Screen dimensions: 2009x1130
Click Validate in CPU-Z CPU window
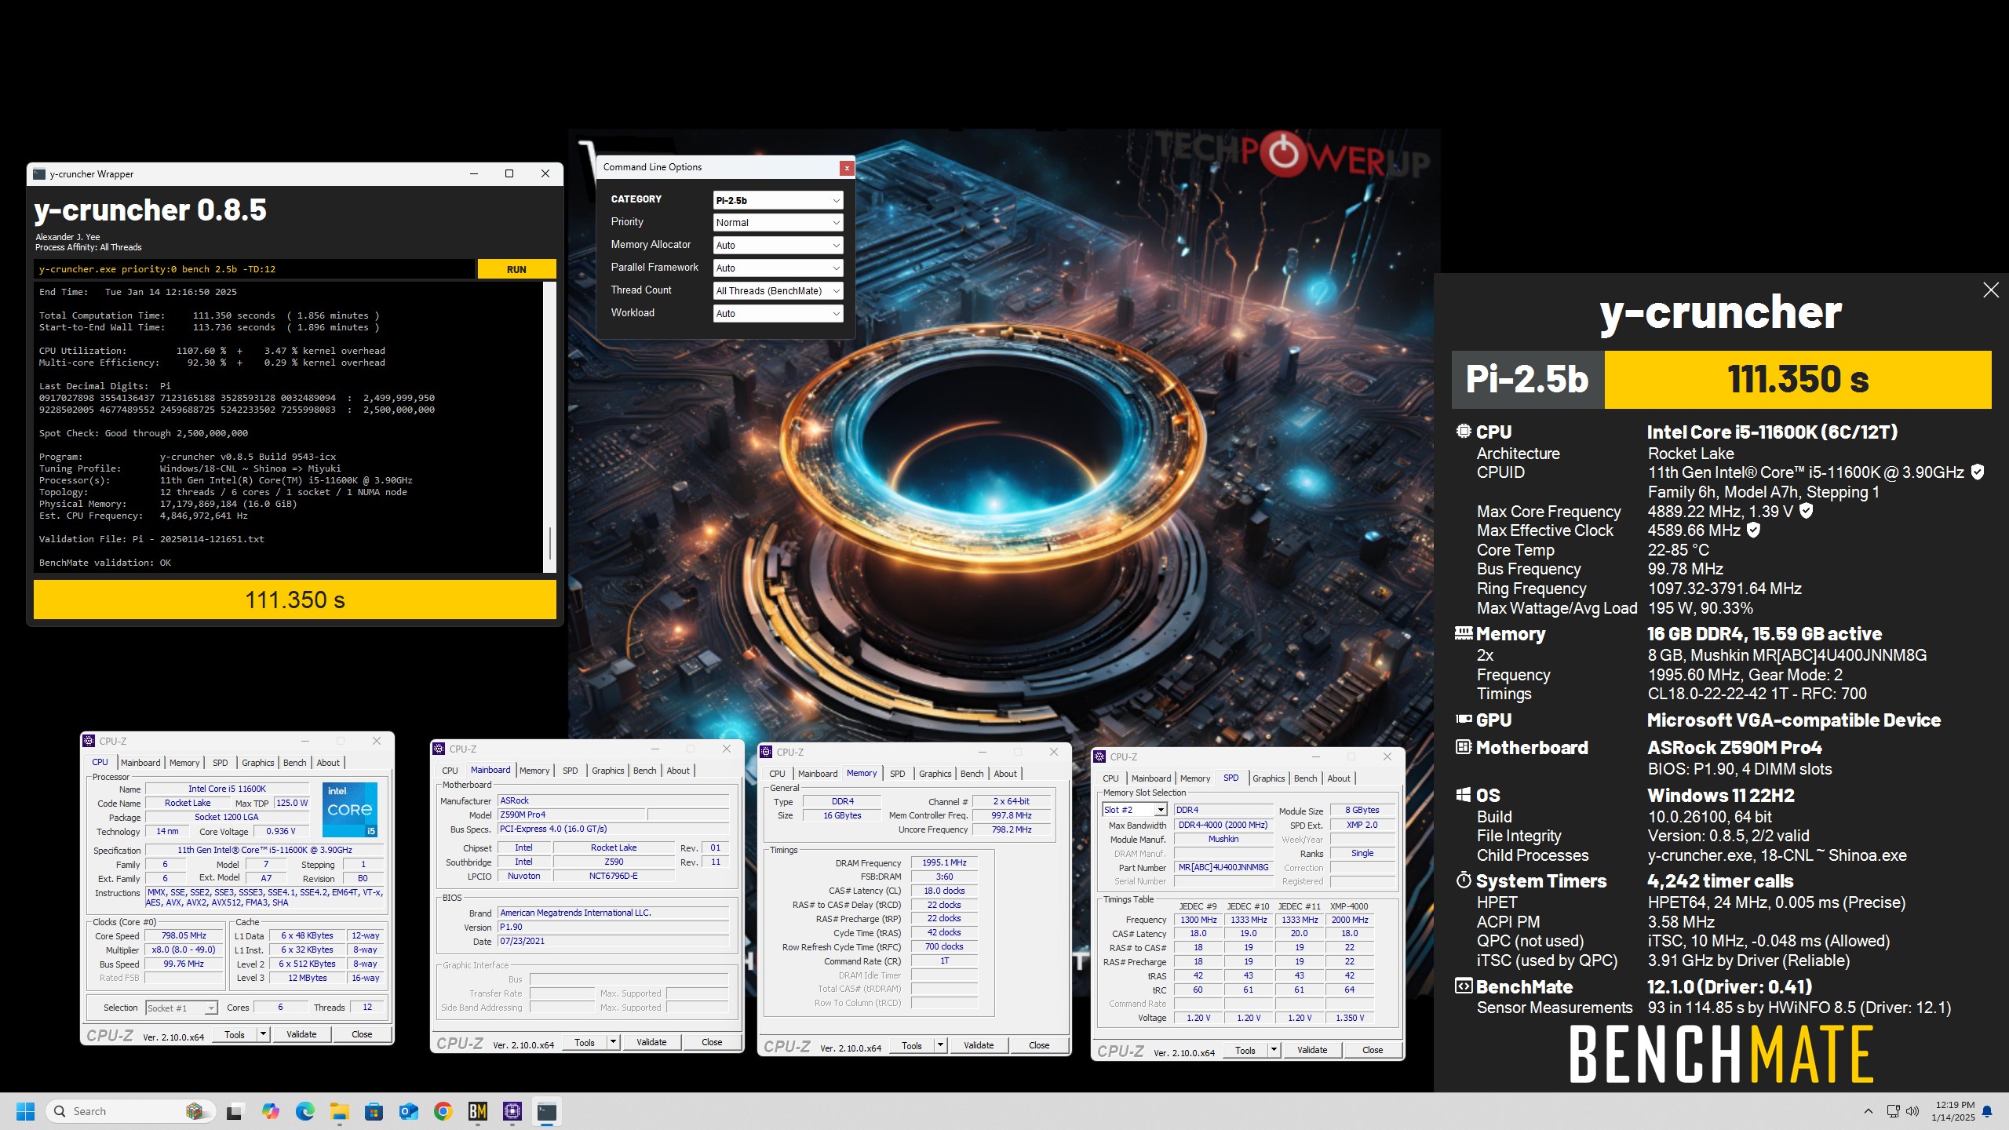[301, 1034]
